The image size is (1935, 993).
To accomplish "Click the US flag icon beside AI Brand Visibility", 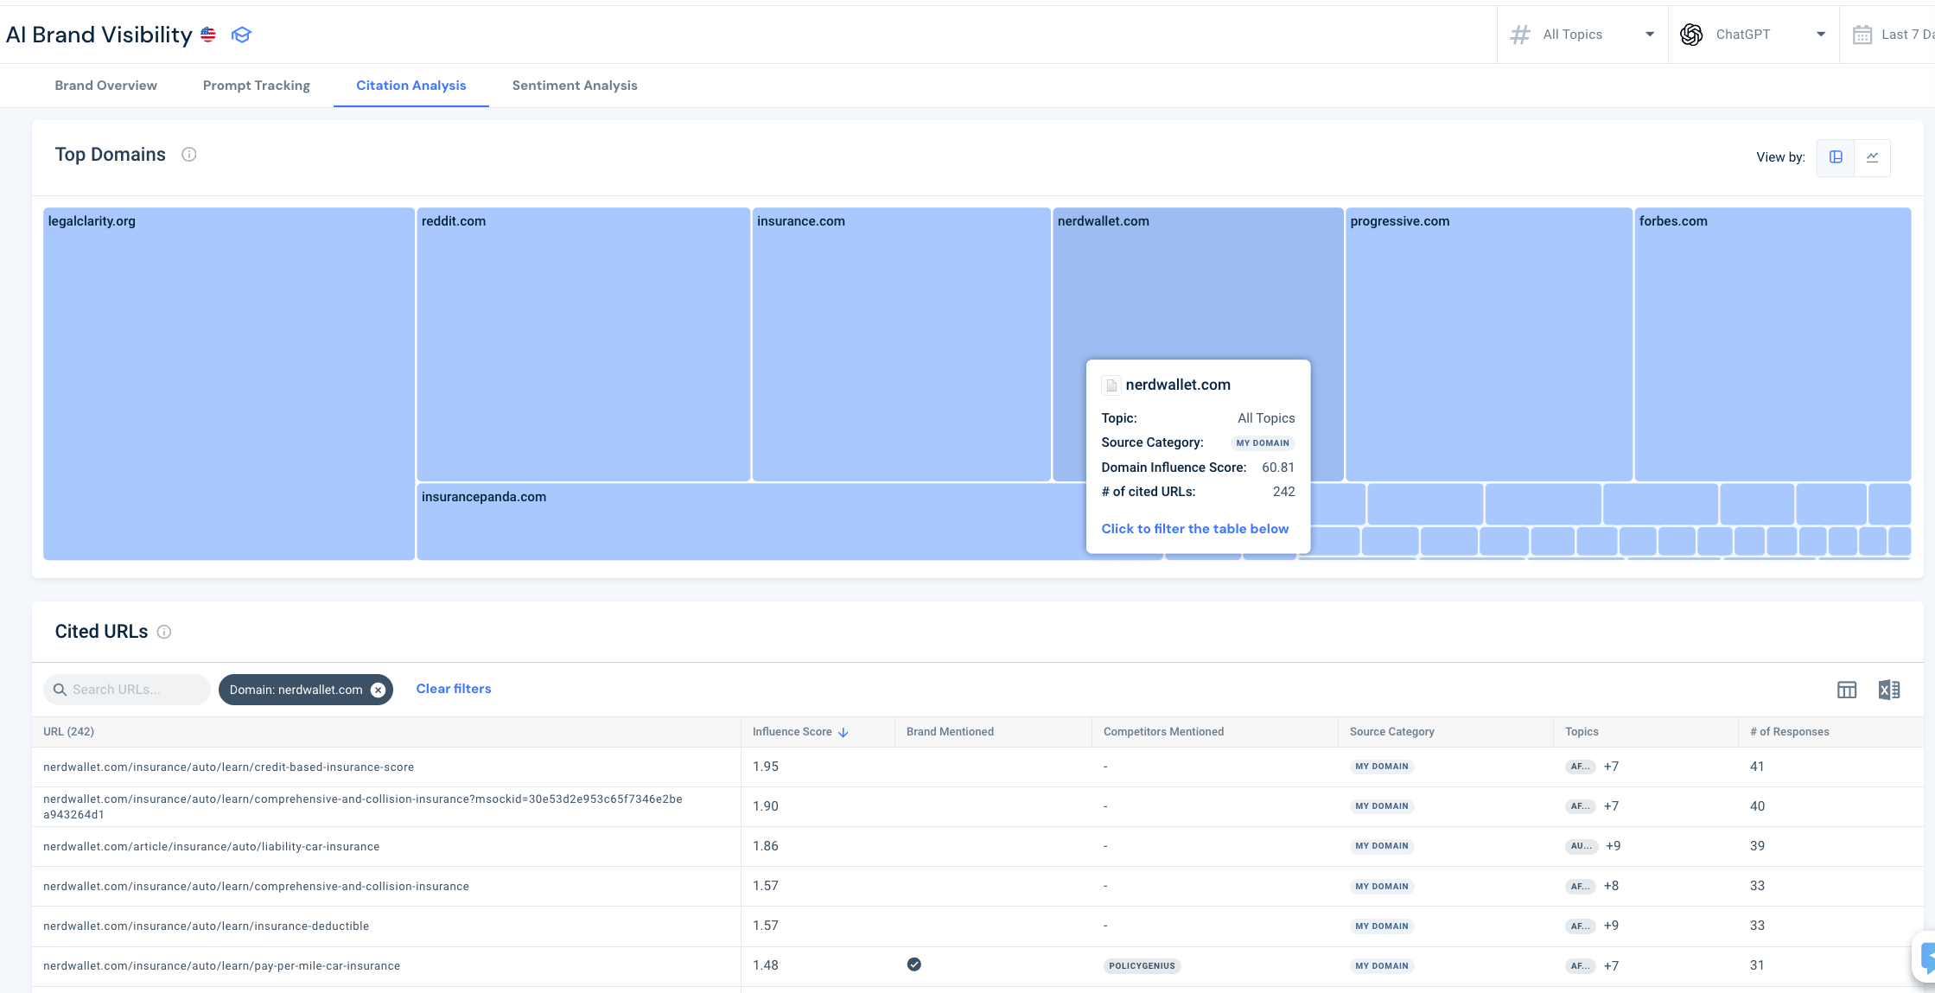I will [x=208, y=35].
